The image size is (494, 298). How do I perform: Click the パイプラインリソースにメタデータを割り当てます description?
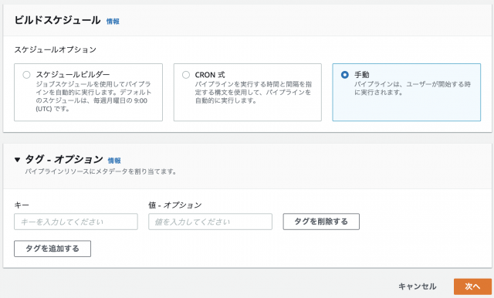pyautogui.click(x=100, y=171)
